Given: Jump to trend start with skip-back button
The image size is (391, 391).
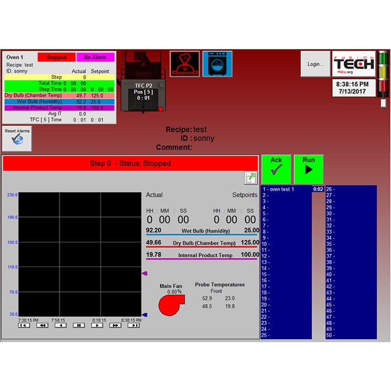Looking at the screenshot, I should pos(24,325).
